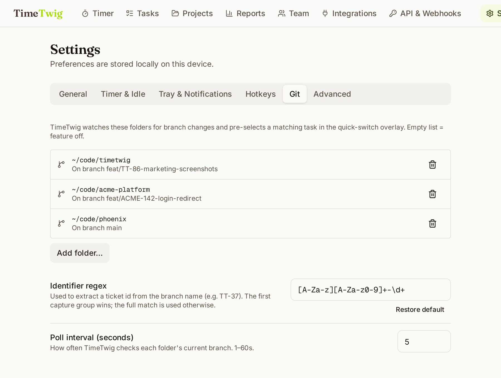
Task: Open the Tasks nav item
Action: click(143, 13)
